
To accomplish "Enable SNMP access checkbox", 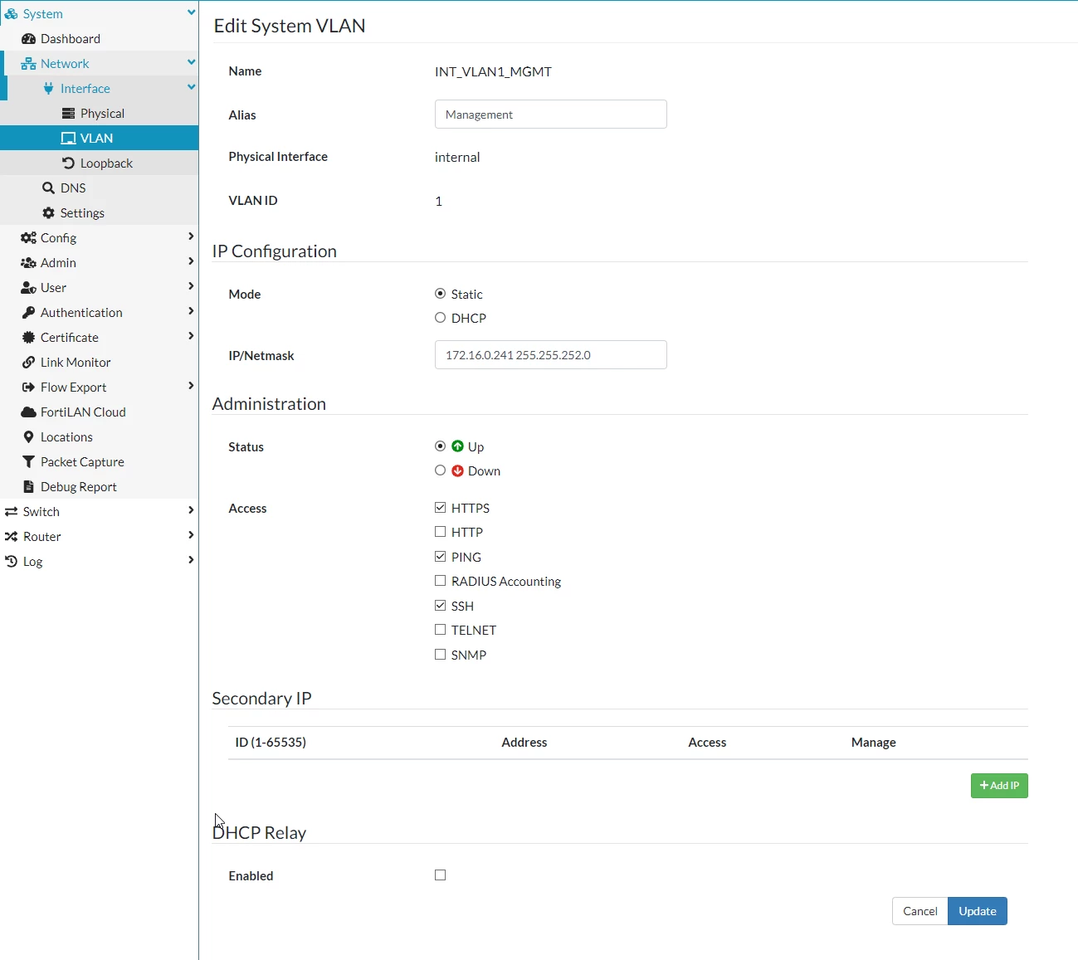I will click(x=441, y=655).
